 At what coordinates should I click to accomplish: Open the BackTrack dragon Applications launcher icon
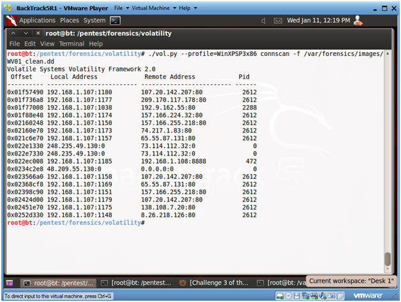click(11, 20)
